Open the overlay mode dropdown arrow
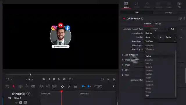 [12, 79]
